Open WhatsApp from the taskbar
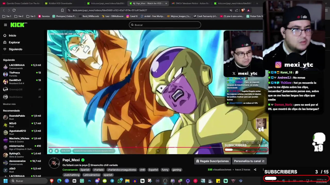330x185 pixels. [x=120, y=181]
